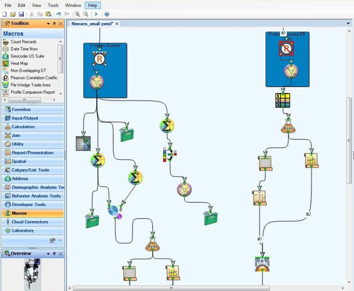Open the Spatial tool category
Screen dimensions: 354x291
click(x=19, y=161)
